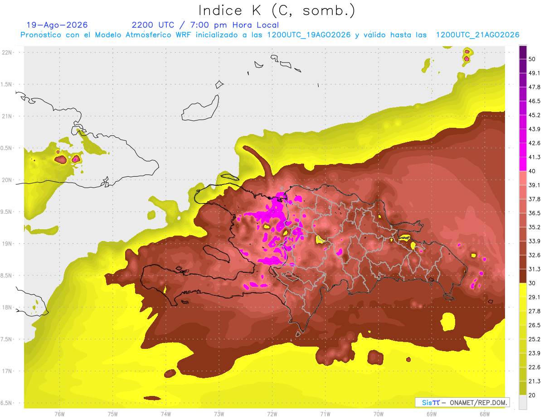Click the salmon legend band between 39.1 and 40

click(x=523, y=178)
